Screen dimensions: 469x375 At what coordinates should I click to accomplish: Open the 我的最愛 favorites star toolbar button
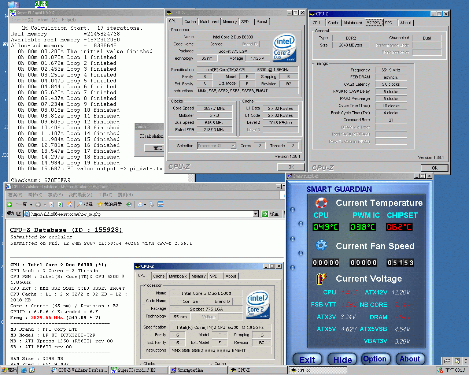[110, 204]
